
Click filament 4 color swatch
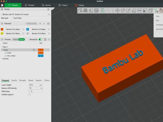28,33
